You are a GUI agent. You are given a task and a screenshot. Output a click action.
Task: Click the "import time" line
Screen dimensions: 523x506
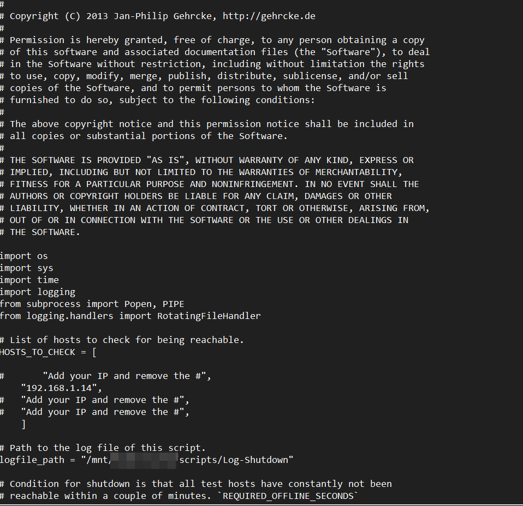(x=29, y=280)
